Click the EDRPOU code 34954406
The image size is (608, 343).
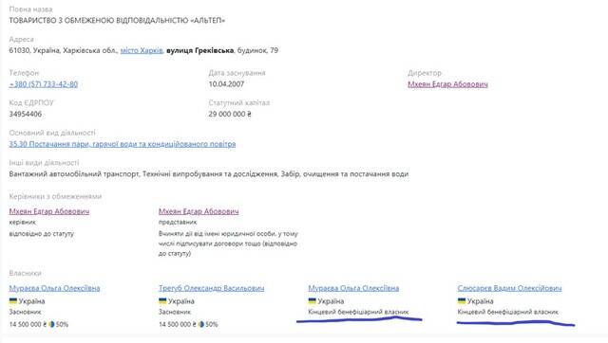point(26,114)
